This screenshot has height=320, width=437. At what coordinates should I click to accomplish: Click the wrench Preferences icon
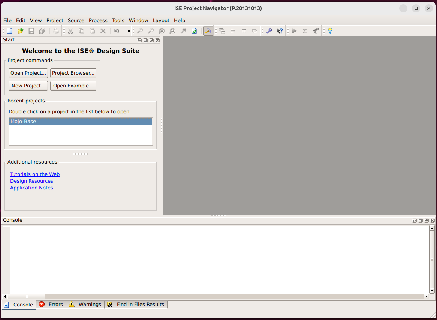(x=269, y=31)
